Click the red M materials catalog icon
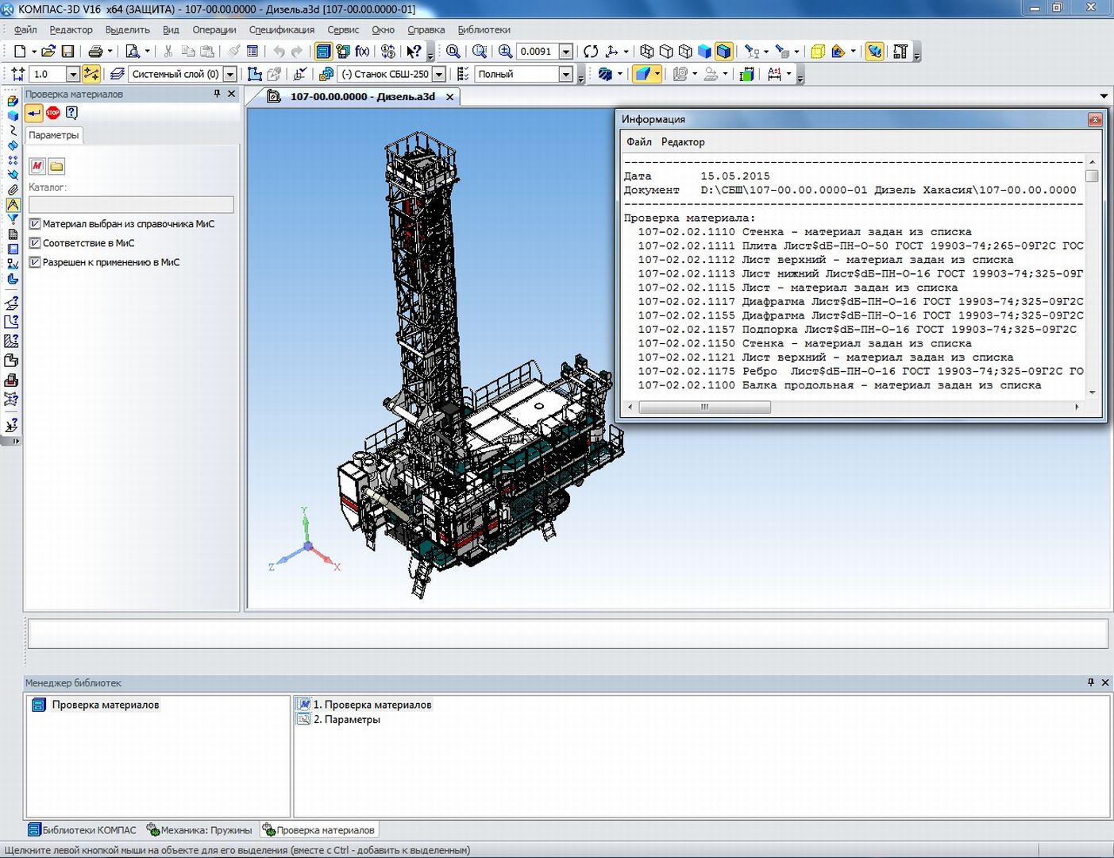 37,166
